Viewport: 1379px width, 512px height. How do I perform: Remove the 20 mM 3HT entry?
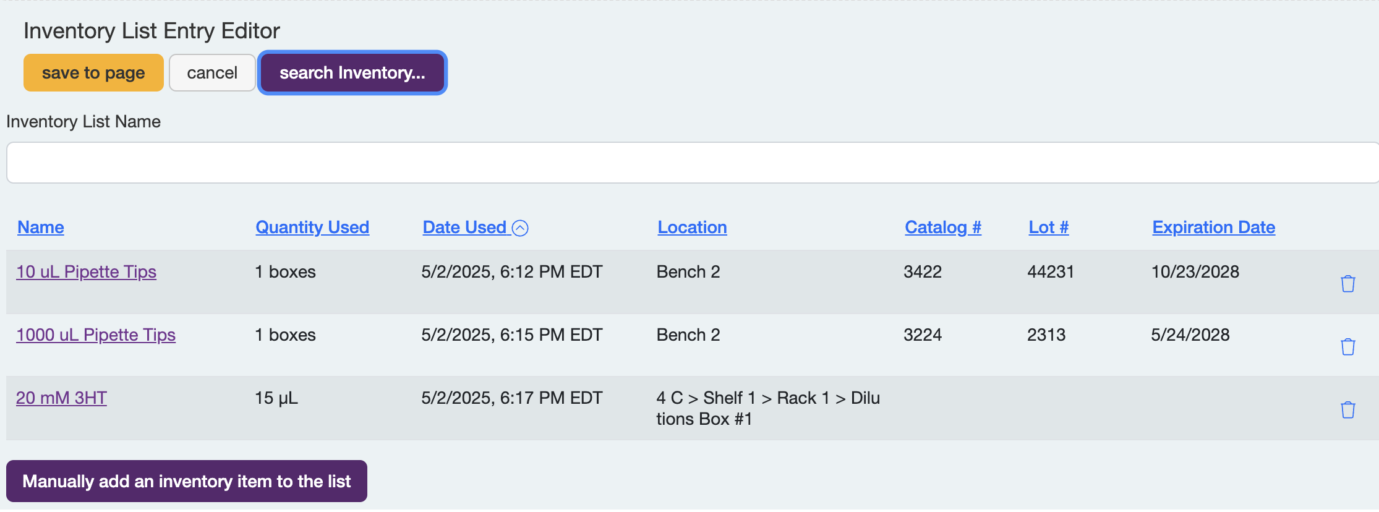tap(1348, 410)
